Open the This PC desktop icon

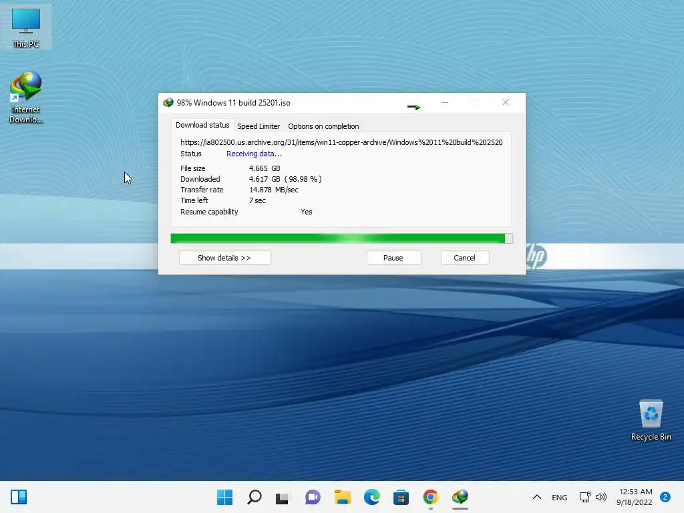point(26,27)
